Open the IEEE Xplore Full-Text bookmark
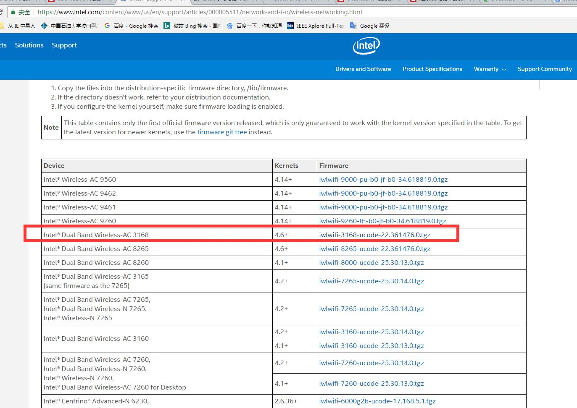 coord(316,26)
